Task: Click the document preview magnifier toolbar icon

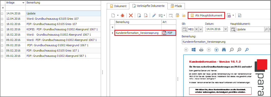Action: tap(239, 15)
